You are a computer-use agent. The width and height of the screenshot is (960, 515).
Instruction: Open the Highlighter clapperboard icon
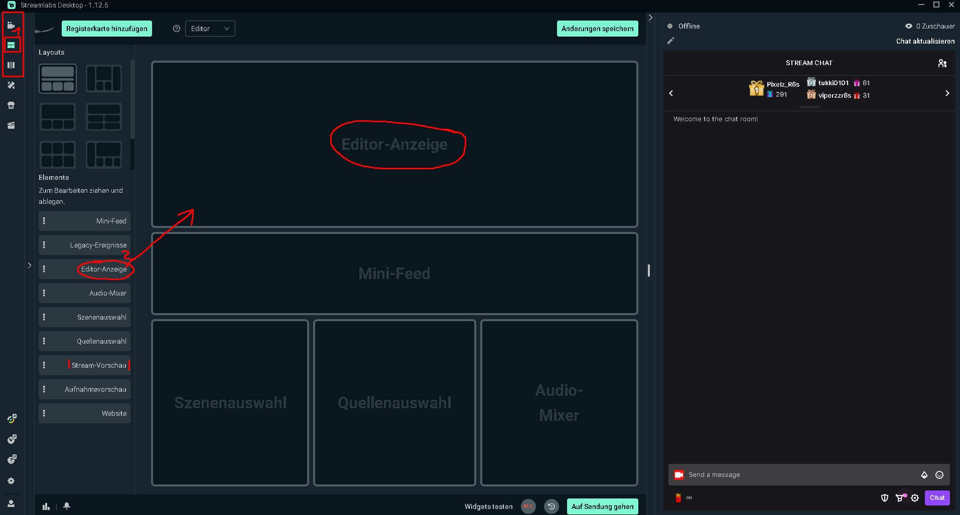11,125
